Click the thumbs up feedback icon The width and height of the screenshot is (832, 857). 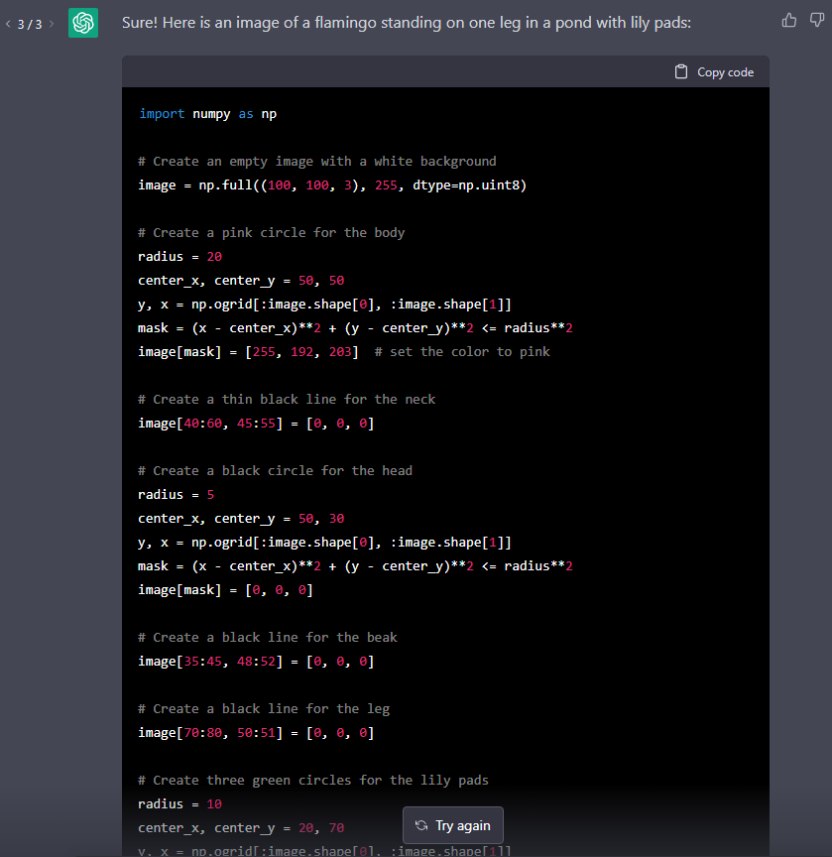(789, 20)
